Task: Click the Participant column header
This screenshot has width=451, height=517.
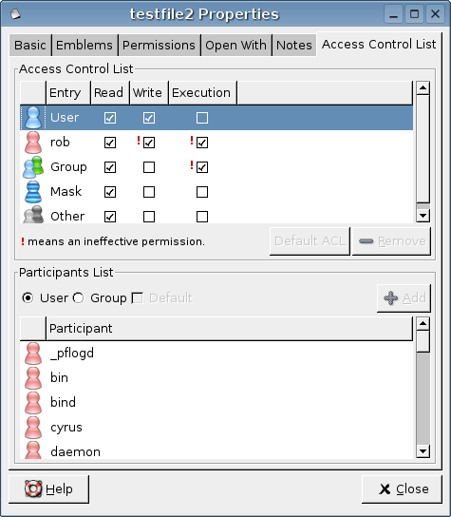Action: coord(229,329)
